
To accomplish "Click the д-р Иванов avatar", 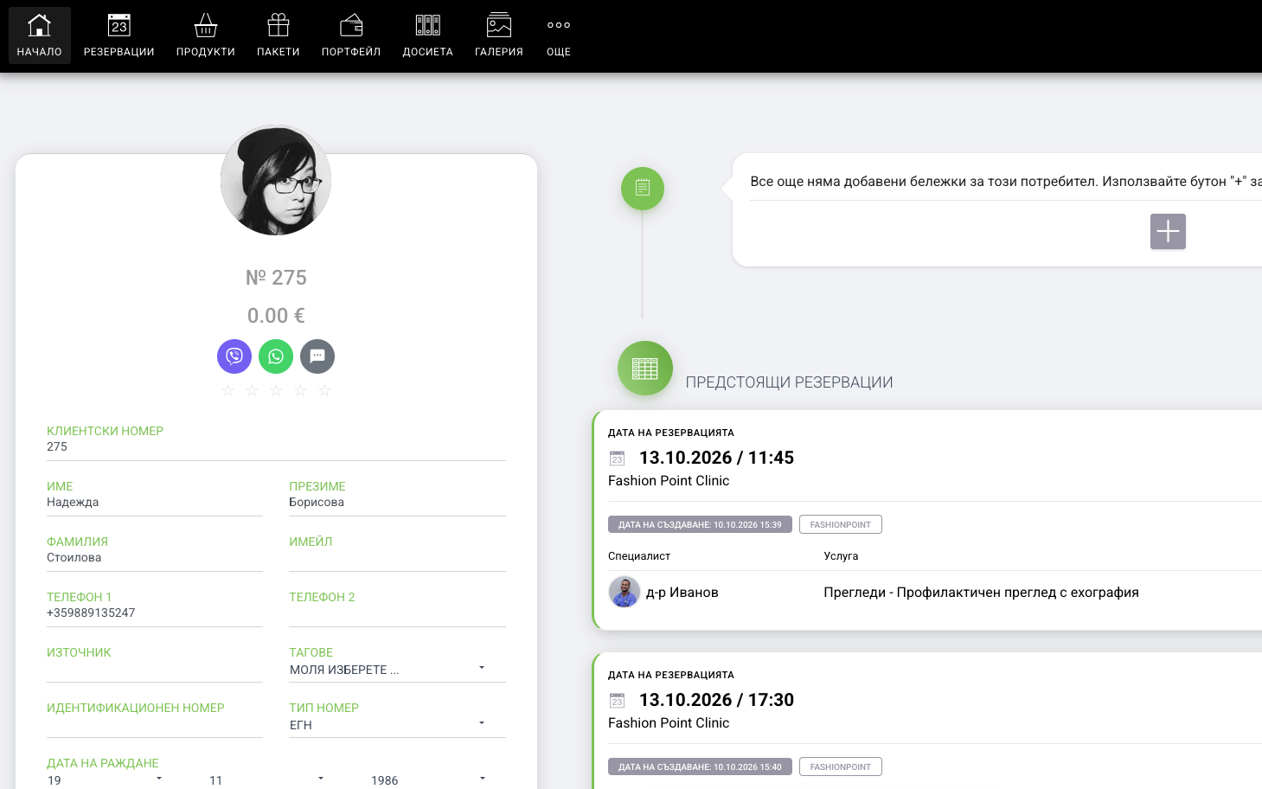I will tap(625, 593).
